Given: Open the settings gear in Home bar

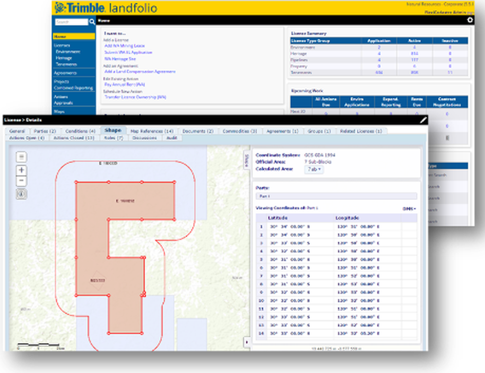Looking at the screenshot, I should 470,20.
